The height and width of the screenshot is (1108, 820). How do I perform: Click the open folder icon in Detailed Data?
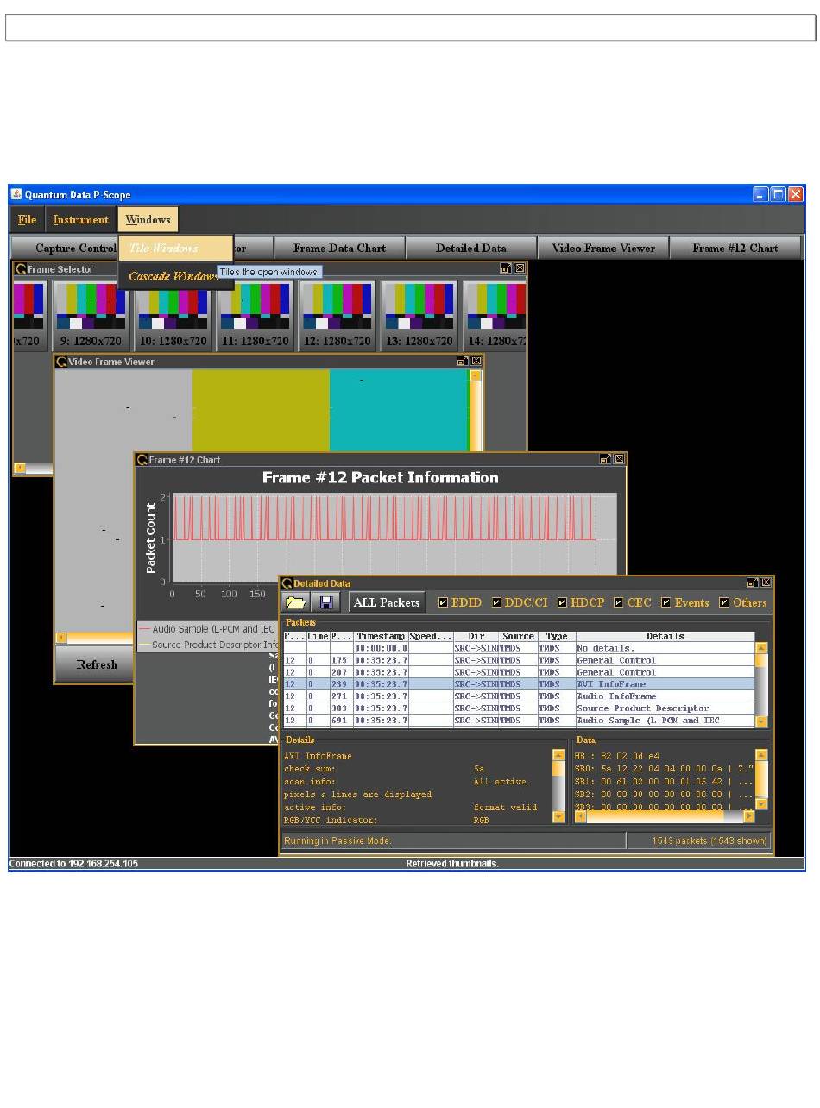coord(296,602)
